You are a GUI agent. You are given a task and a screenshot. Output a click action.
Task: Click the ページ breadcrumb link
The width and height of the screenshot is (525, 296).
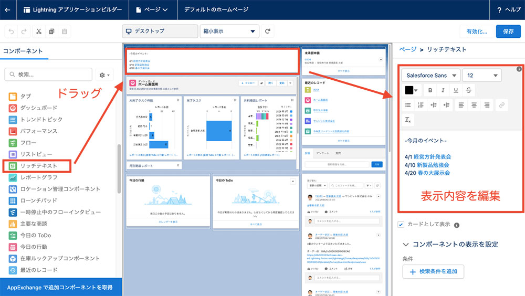(x=408, y=49)
